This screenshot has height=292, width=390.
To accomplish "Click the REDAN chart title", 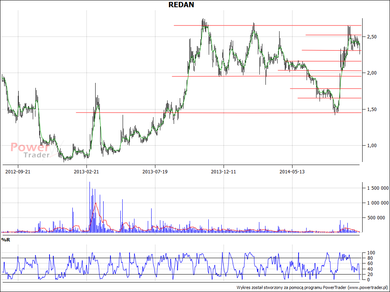I will pyautogui.click(x=181, y=5).
